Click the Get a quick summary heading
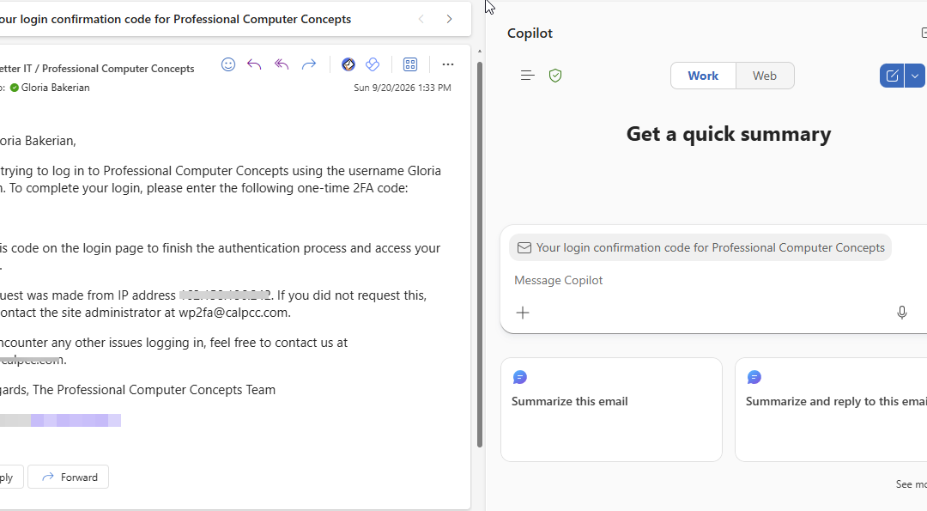 pyautogui.click(x=729, y=134)
